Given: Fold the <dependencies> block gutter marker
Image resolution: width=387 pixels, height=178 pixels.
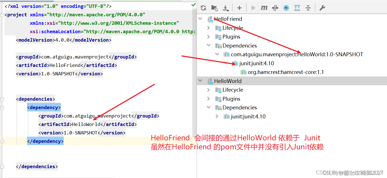Looking at the screenshot, I should click(x=2, y=99).
